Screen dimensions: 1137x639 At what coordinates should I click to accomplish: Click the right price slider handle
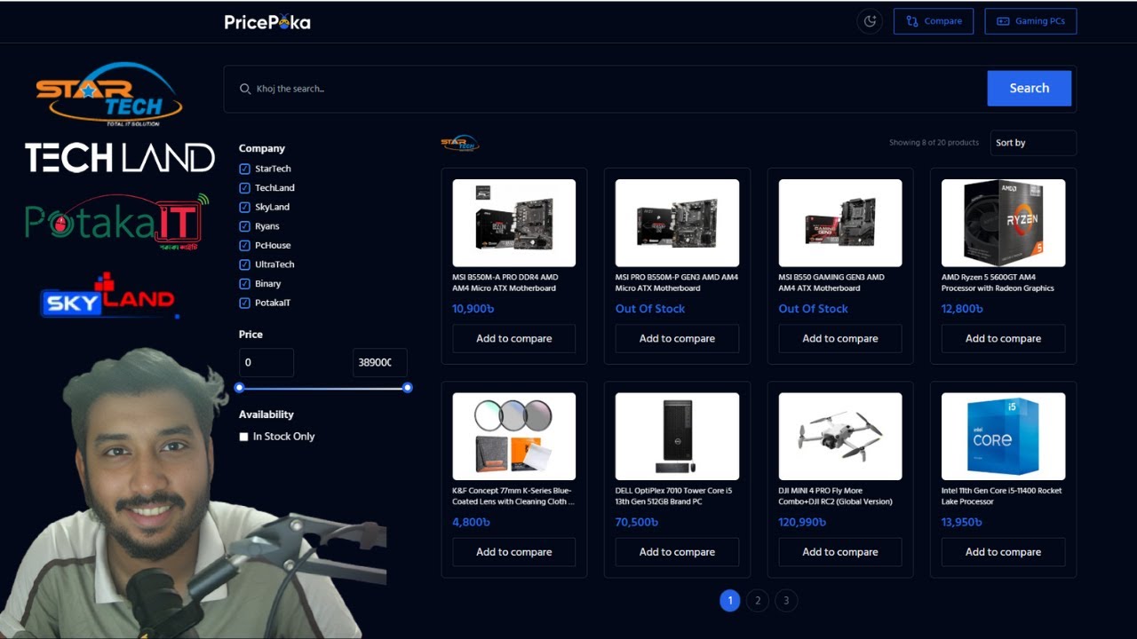tap(408, 388)
